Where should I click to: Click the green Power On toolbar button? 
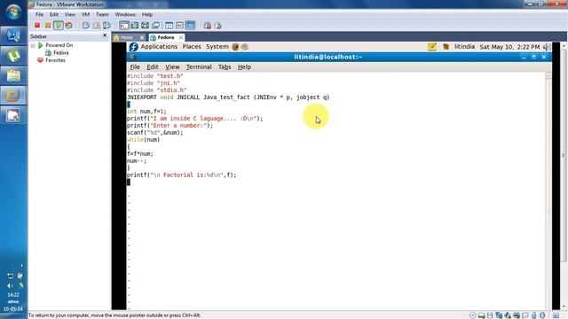click(x=58, y=26)
